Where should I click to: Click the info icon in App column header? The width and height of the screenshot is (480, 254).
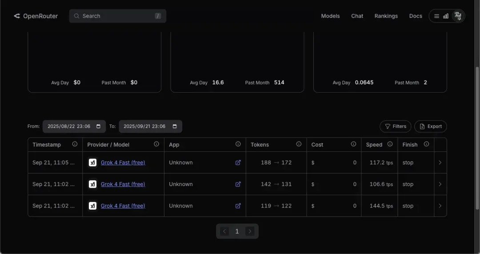(238, 144)
